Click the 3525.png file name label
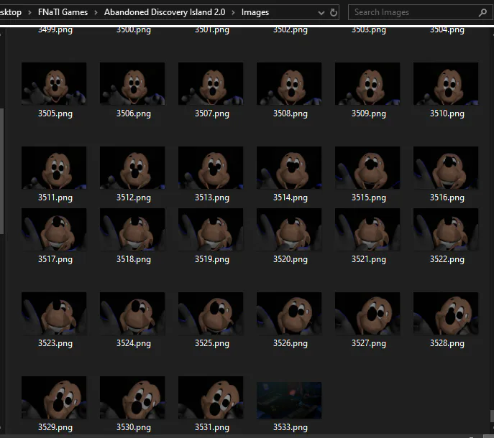The height and width of the screenshot is (438, 494). click(211, 343)
